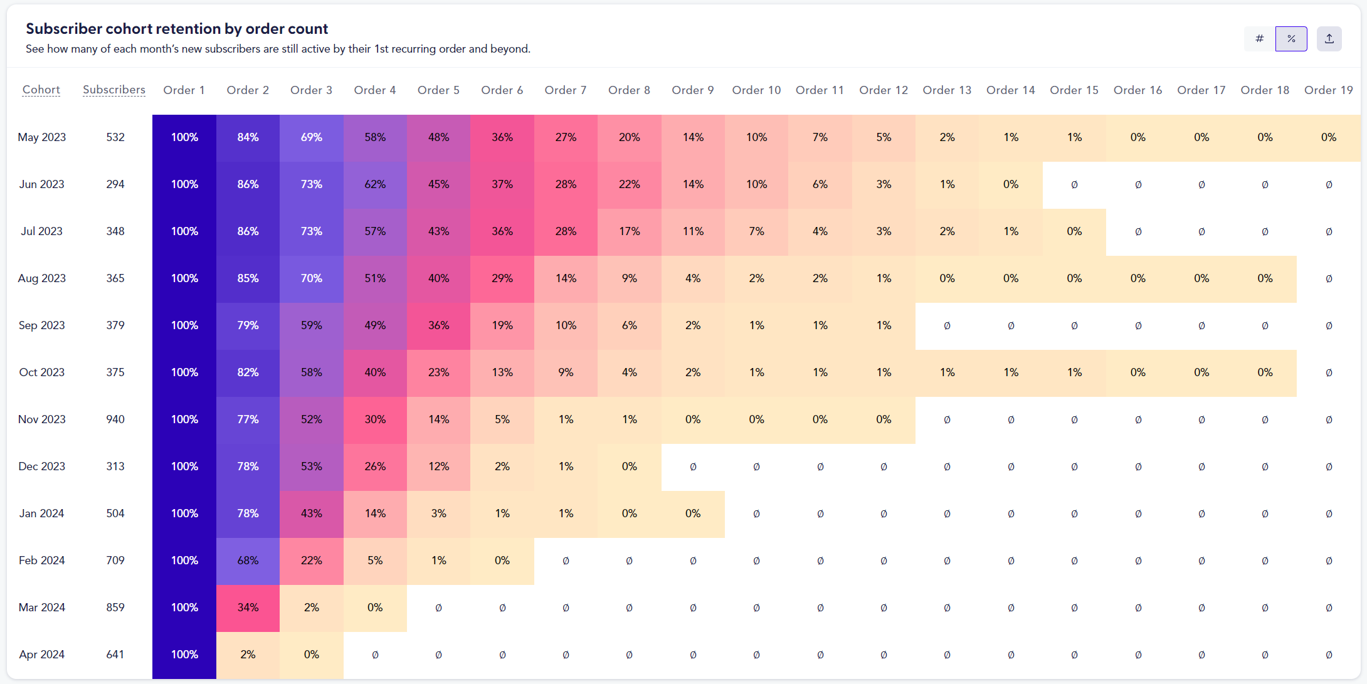
Task: Sort the table by Subscribers column
Action: (x=113, y=90)
